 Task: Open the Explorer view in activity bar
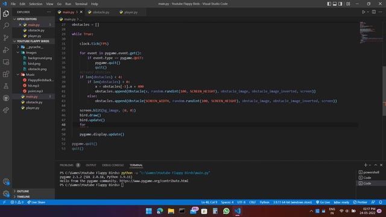(6, 13)
